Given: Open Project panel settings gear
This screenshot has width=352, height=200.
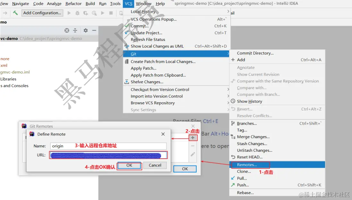Looking at the screenshot, I should [86, 30].
